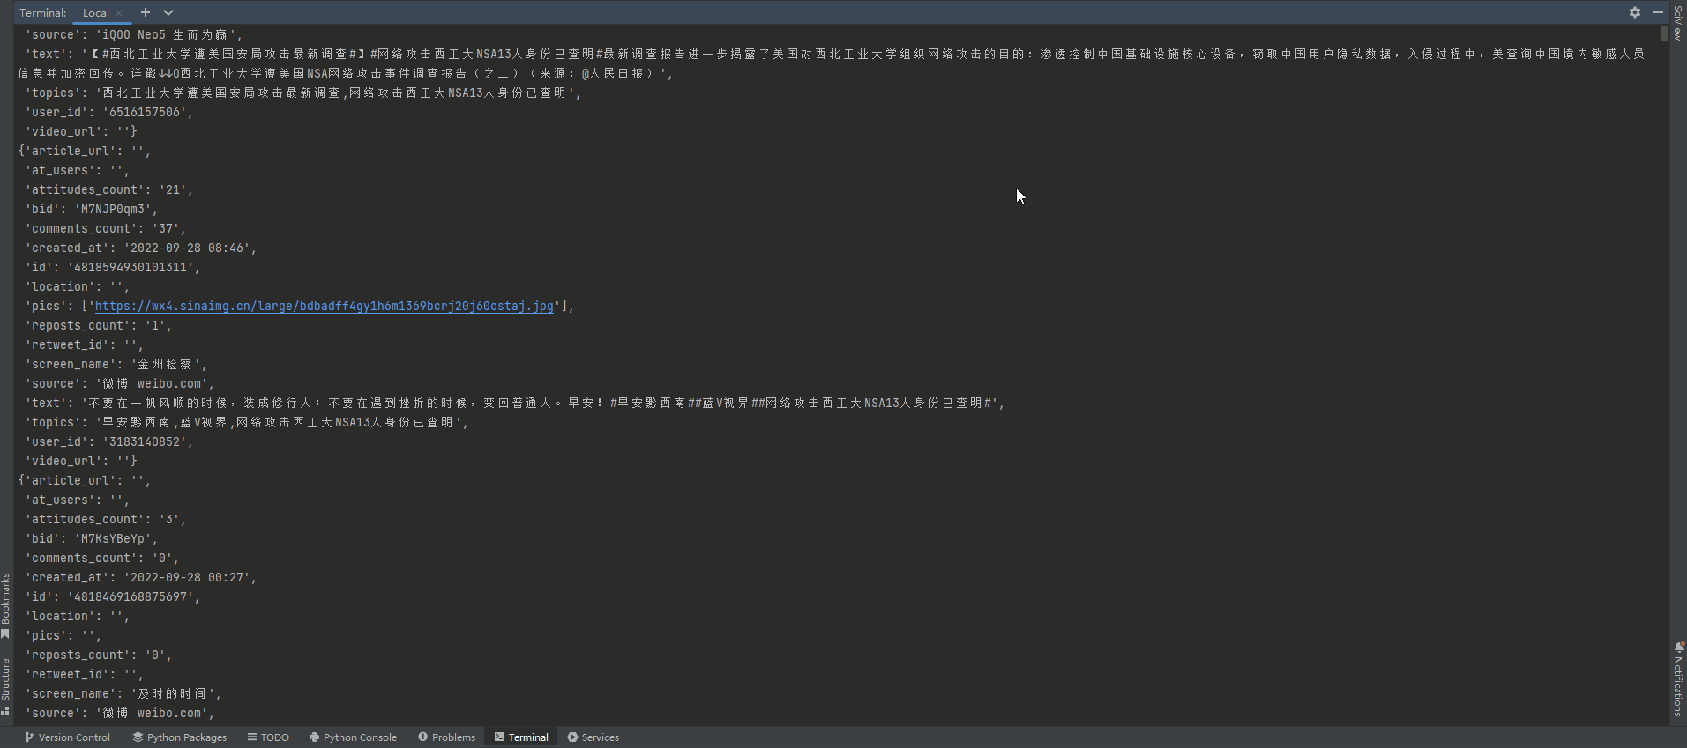Click the reposts_count '1' line
The image size is (1687, 748).
[x=98, y=325]
